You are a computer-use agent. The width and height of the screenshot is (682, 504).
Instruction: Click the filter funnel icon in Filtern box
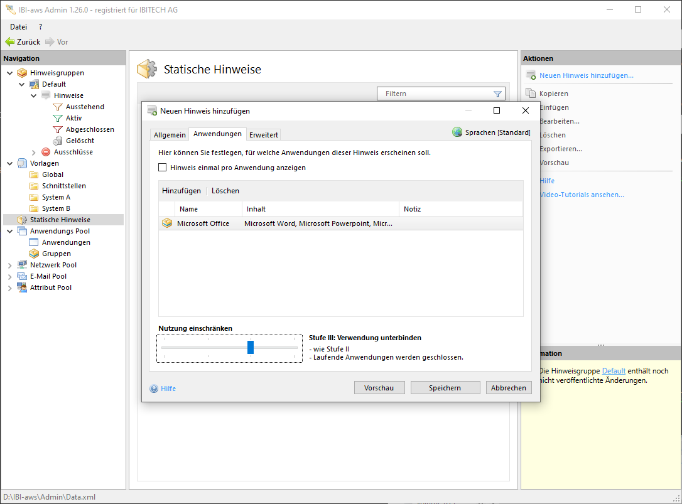point(497,94)
